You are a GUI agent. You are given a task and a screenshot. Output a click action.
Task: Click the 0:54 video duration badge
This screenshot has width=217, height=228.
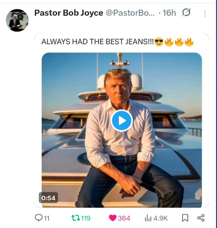coord(48,198)
